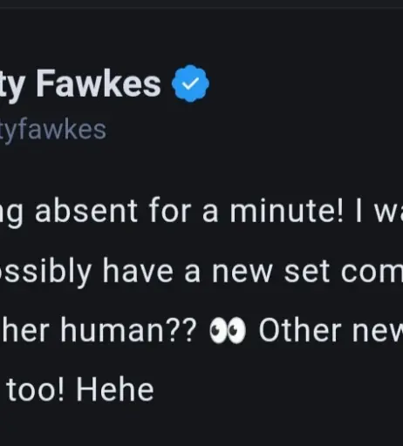
Task: Click the words "new set" in the post
Action: pos(271,272)
